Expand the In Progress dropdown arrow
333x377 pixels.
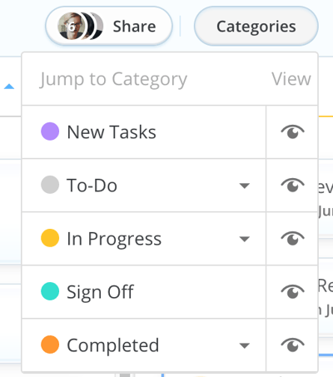click(245, 239)
